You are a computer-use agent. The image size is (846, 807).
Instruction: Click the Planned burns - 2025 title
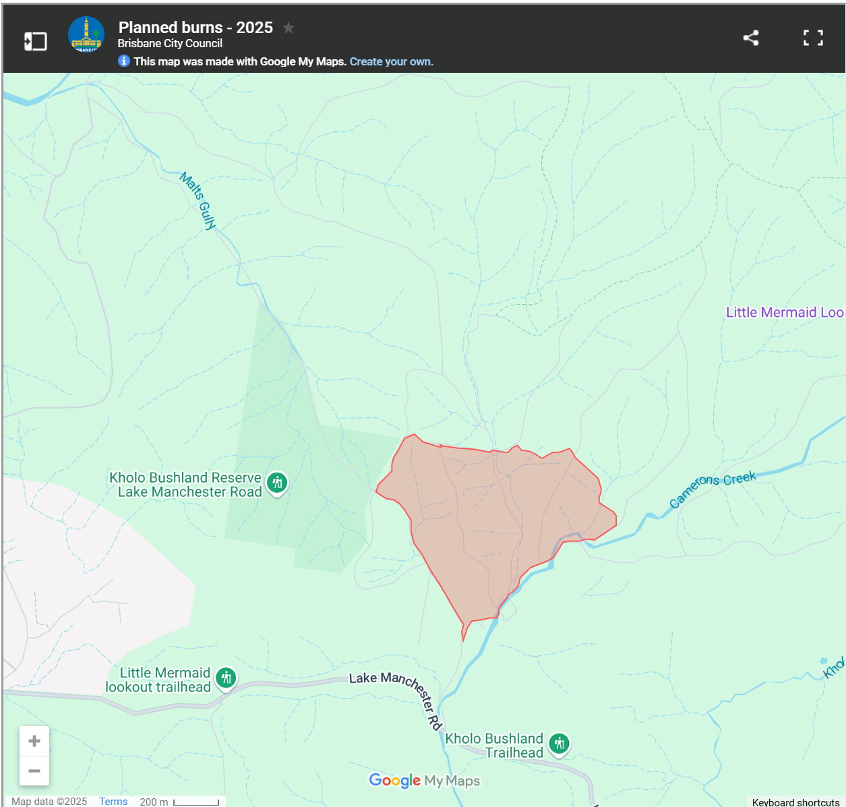coord(195,28)
